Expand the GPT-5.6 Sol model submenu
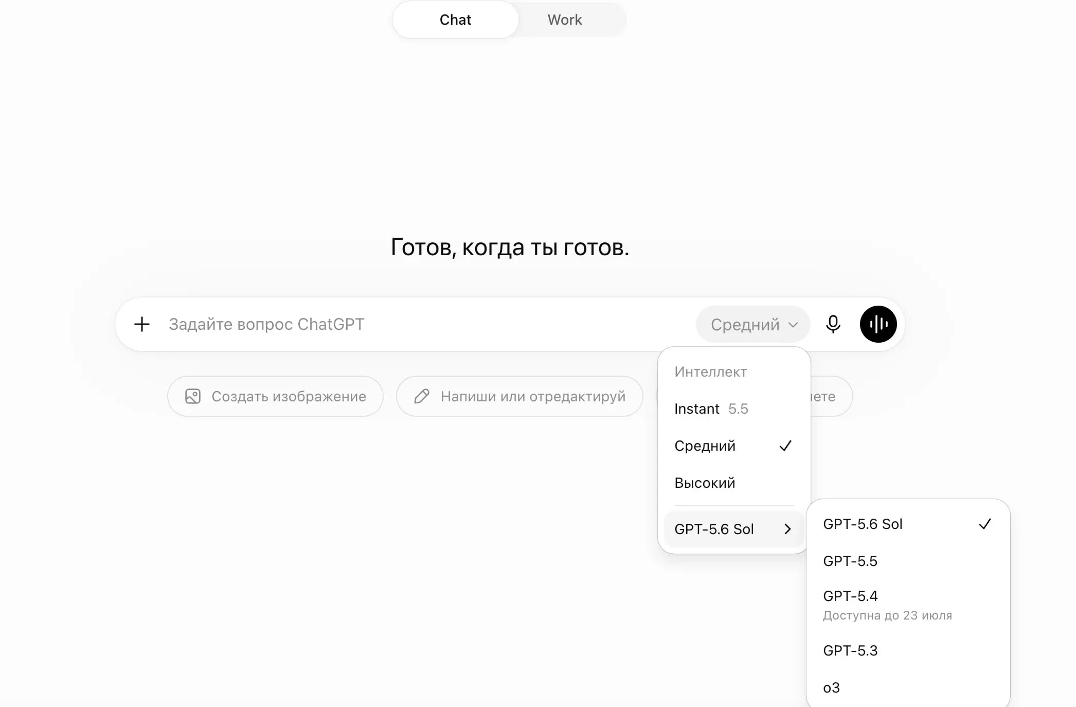The image size is (1076, 707). click(x=734, y=529)
